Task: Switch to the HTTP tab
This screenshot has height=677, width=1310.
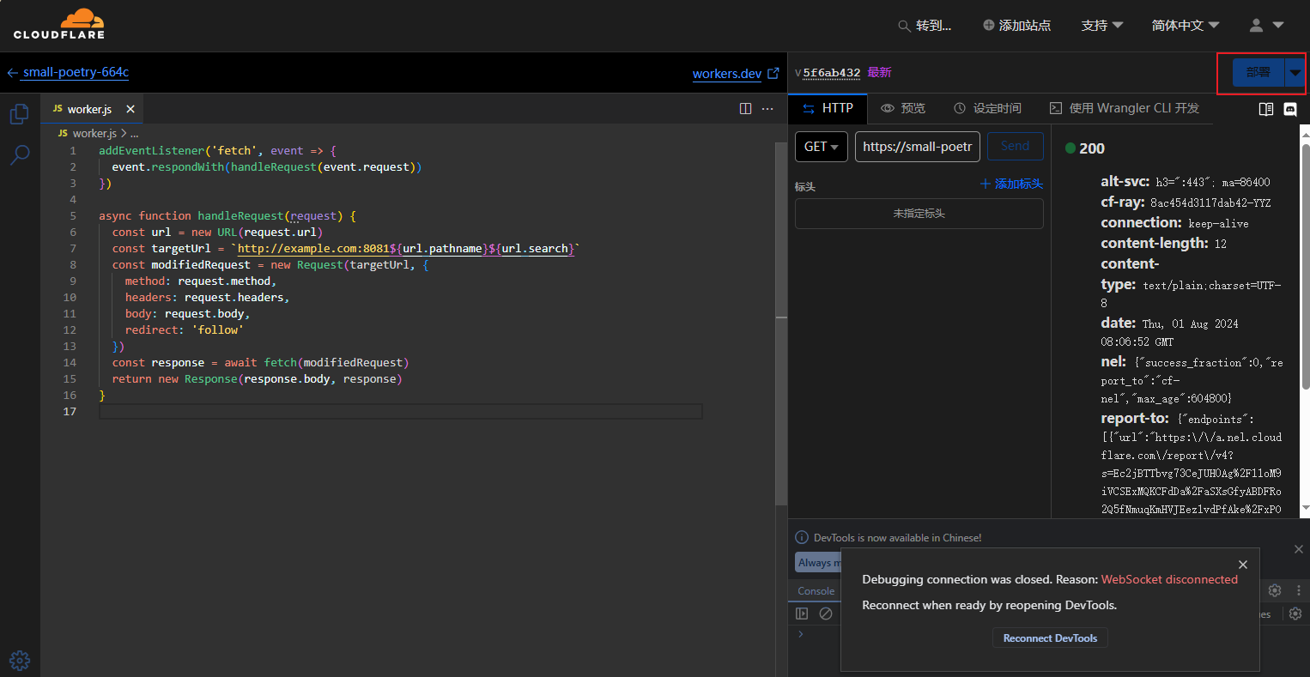Action: pyautogui.click(x=828, y=108)
